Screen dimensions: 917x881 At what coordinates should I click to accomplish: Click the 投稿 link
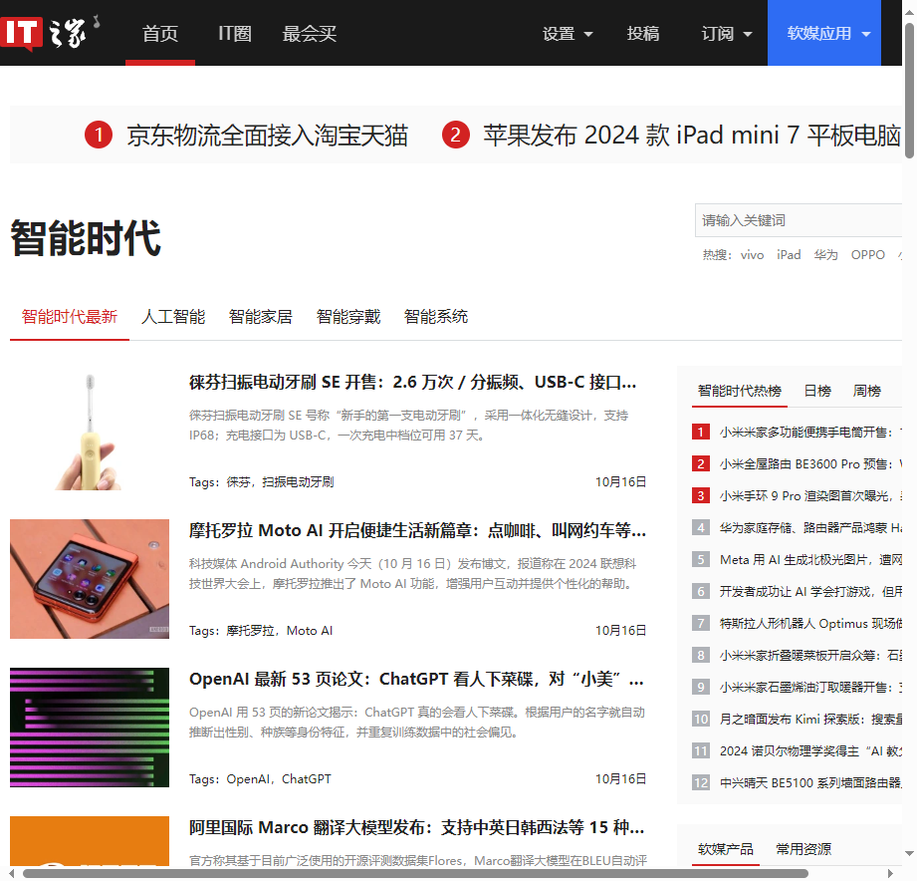(x=643, y=33)
